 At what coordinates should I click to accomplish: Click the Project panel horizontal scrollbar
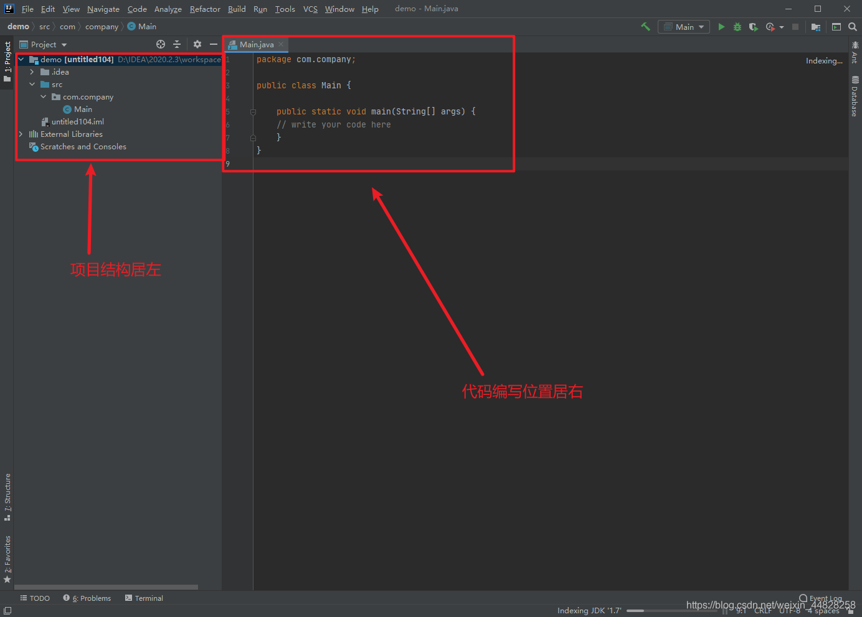coord(106,587)
